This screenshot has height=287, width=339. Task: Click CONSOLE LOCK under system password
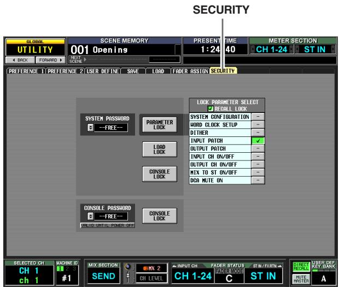[160, 174]
